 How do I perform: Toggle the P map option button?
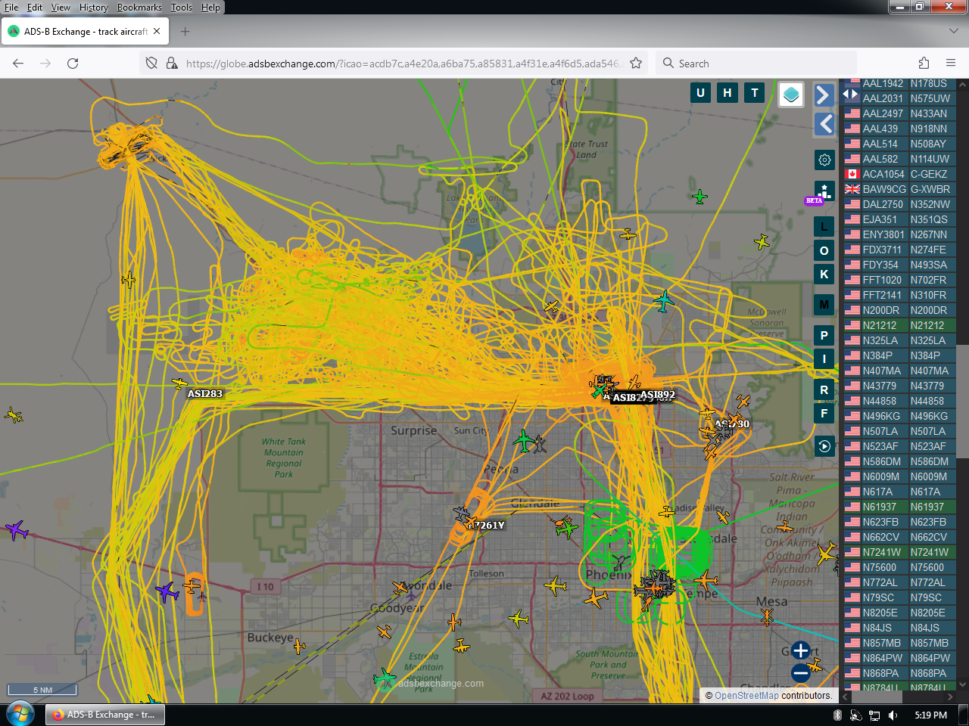(x=824, y=335)
